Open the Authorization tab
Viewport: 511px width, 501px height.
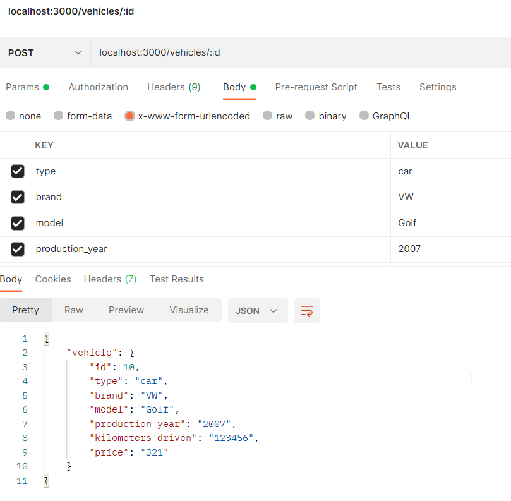[98, 87]
